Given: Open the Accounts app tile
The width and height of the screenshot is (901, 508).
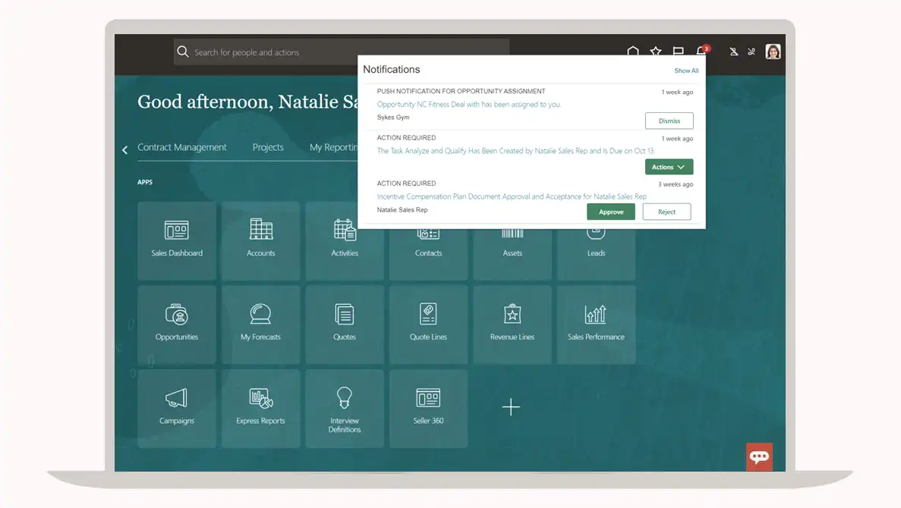Looking at the screenshot, I should click(x=261, y=240).
